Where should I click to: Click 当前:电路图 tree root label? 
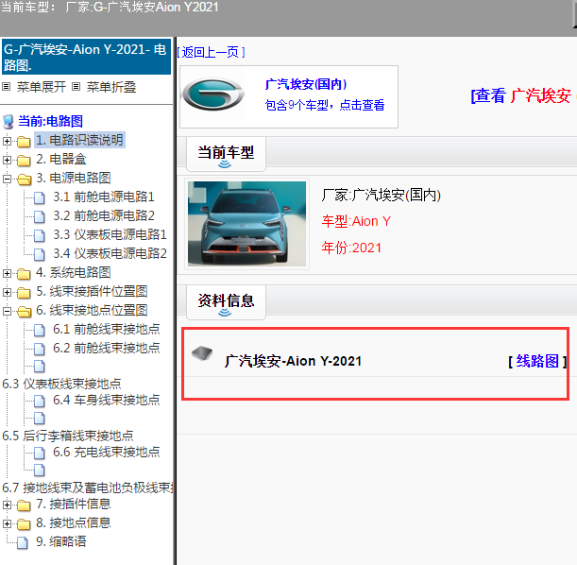point(50,121)
